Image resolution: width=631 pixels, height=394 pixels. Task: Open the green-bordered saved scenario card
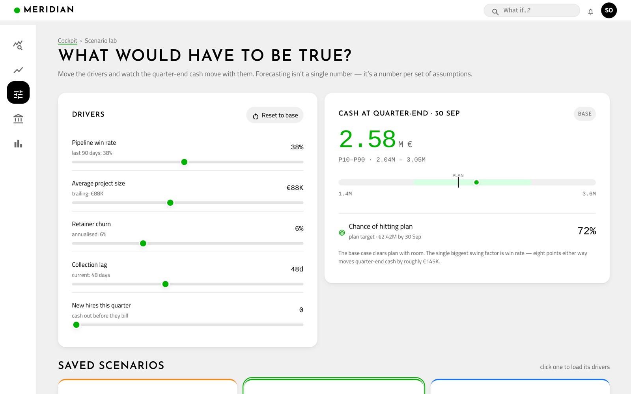(334, 386)
